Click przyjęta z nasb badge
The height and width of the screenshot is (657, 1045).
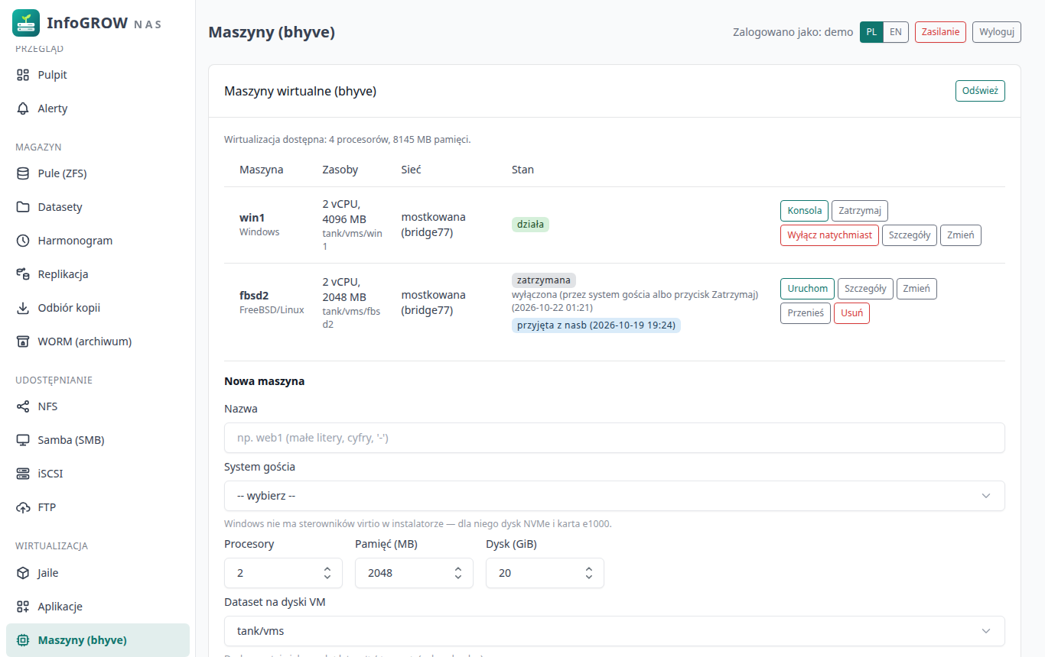click(596, 325)
